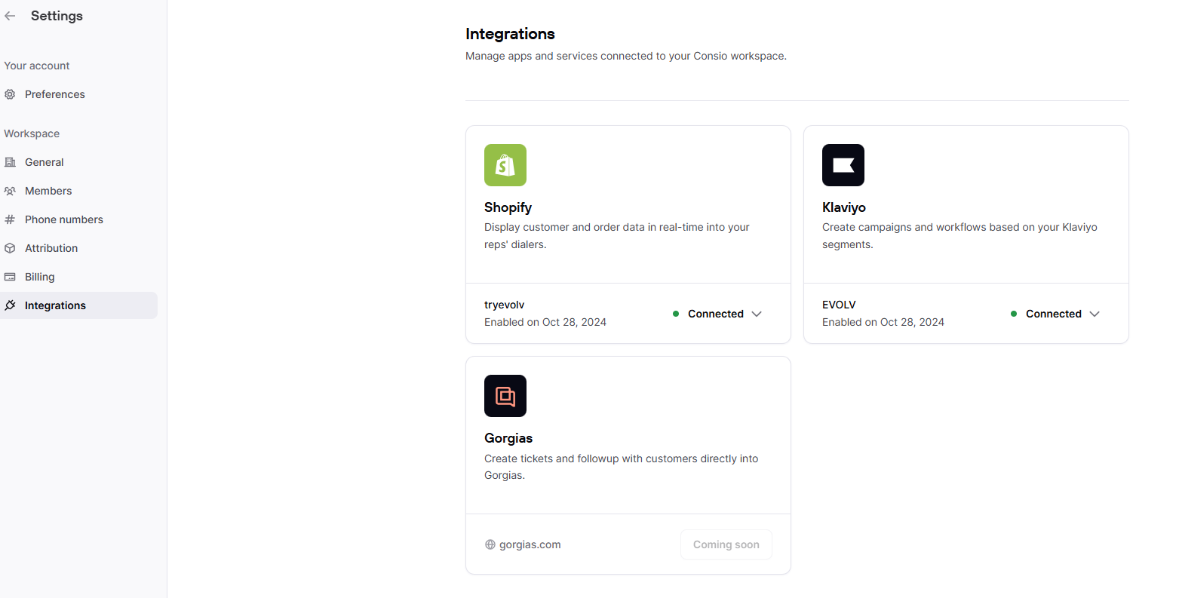Click the 'Workspace' section label
Screen dimensions: 1179x598
tap(32, 133)
